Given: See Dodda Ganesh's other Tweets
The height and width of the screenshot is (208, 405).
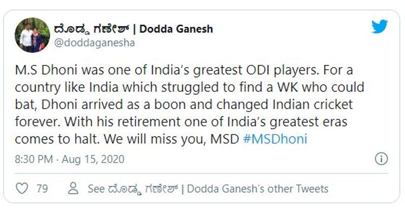Looking at the screenshot, I should (208, 189).
